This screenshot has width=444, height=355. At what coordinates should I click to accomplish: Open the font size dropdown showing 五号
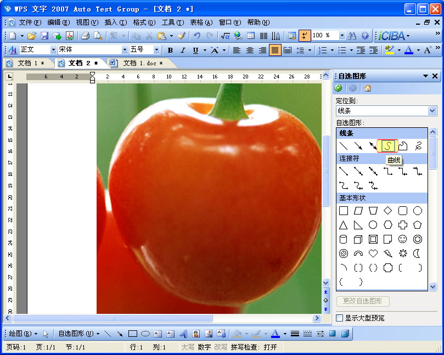(155, 50)
